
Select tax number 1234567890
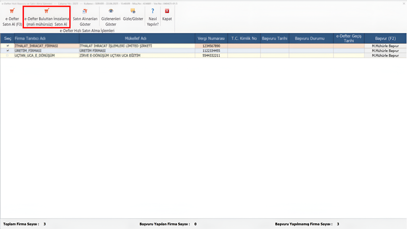(x=211, y=46)
